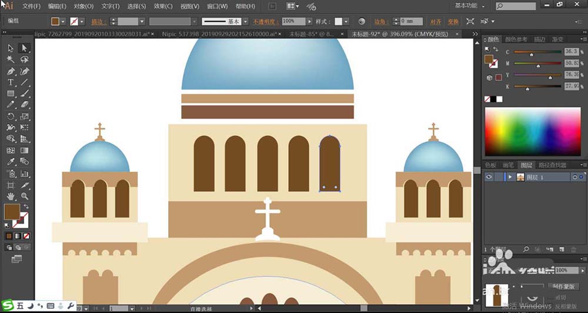Viewport: 588px width, 313px height.
Task: Click the target circle of 图层 1
Action: pos(574,177)
